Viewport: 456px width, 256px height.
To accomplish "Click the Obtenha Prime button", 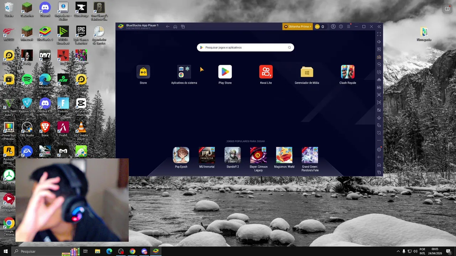I will pos(297,27).
